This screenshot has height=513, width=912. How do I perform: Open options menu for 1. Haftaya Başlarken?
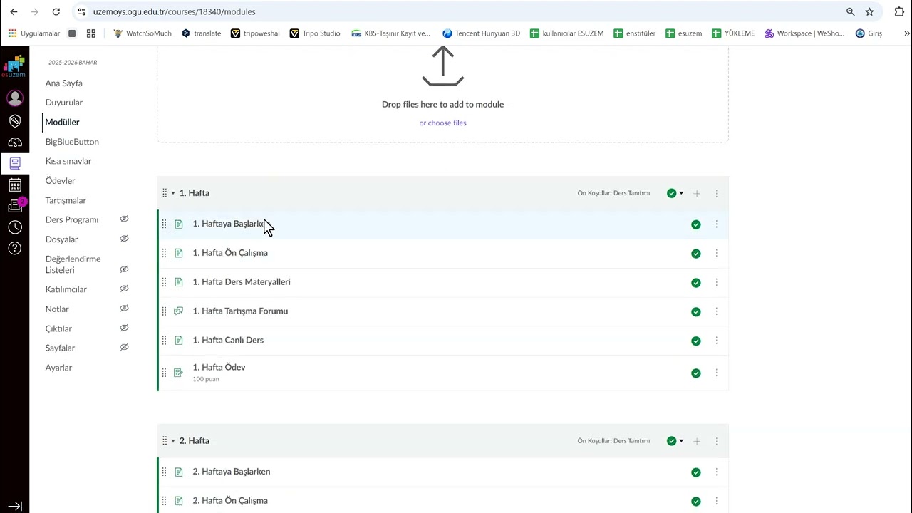(717, 224)
